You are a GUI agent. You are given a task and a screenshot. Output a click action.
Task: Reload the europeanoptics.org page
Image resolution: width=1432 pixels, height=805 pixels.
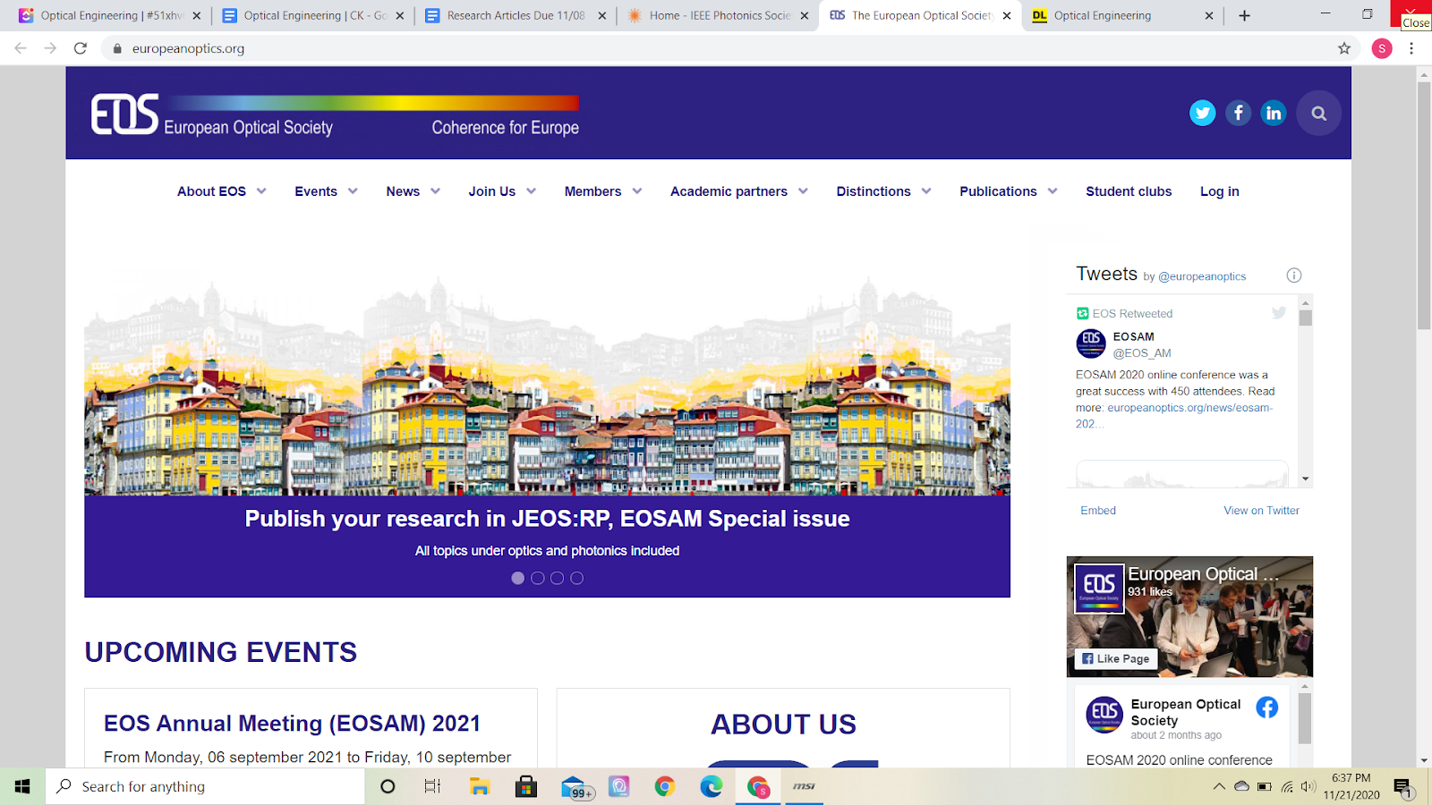click(81, 48)
